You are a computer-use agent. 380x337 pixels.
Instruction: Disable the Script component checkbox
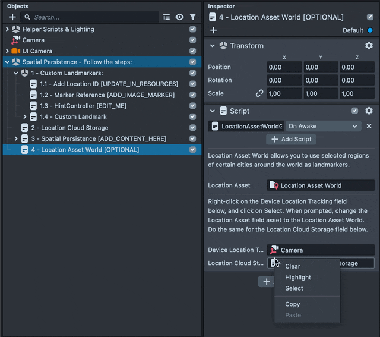pyautogui.click(x=355, y=111)
